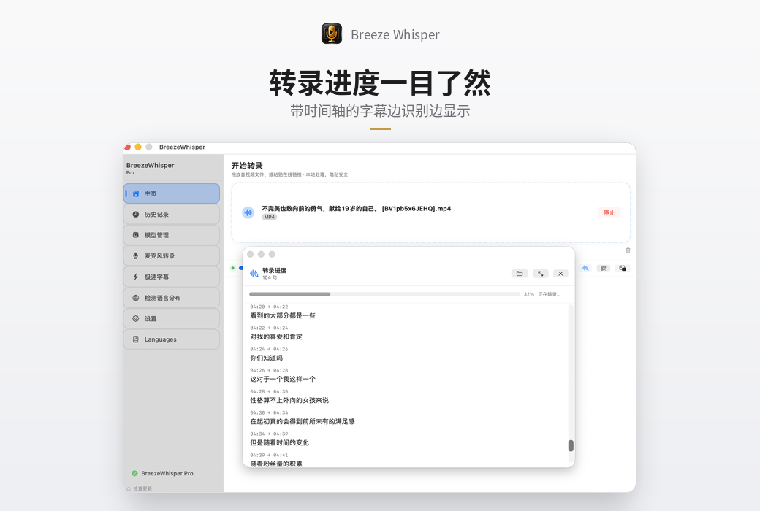Open 历史记录 history in sidebar
Image resolution: width=760 pixels, height=511 pixels.
[172, 214]
